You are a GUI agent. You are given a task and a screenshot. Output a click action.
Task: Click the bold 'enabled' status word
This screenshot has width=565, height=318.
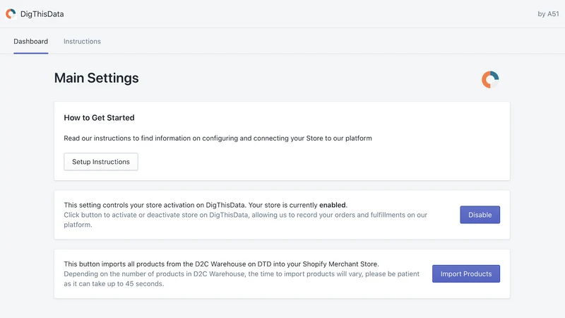click(332, 205)
